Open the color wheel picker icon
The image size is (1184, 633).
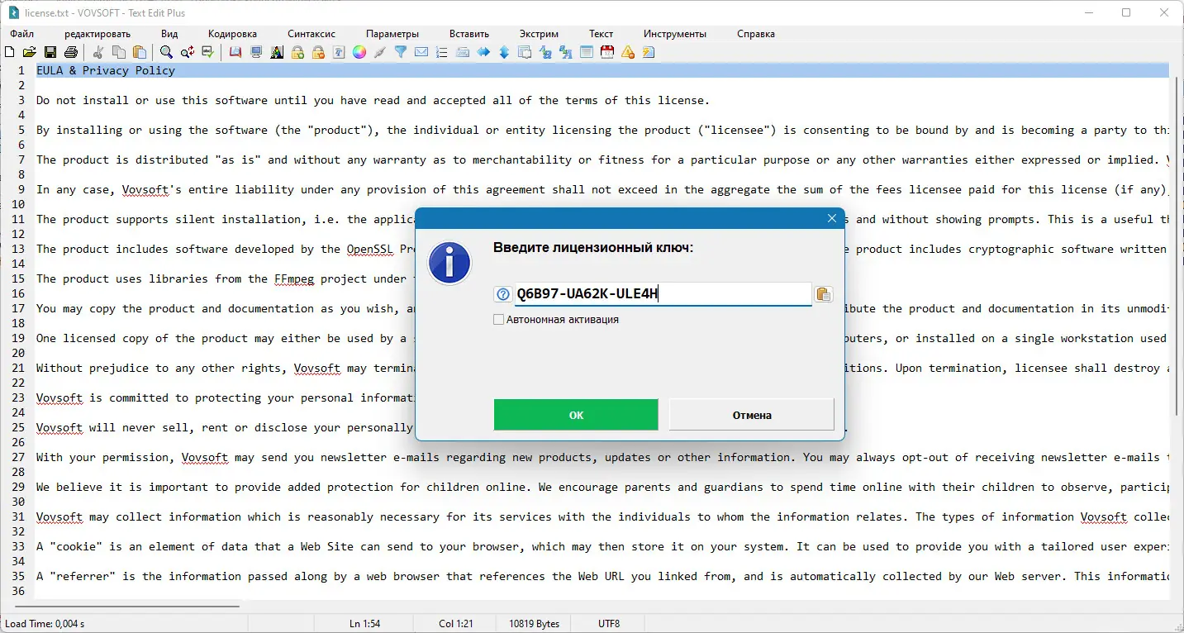359,52
